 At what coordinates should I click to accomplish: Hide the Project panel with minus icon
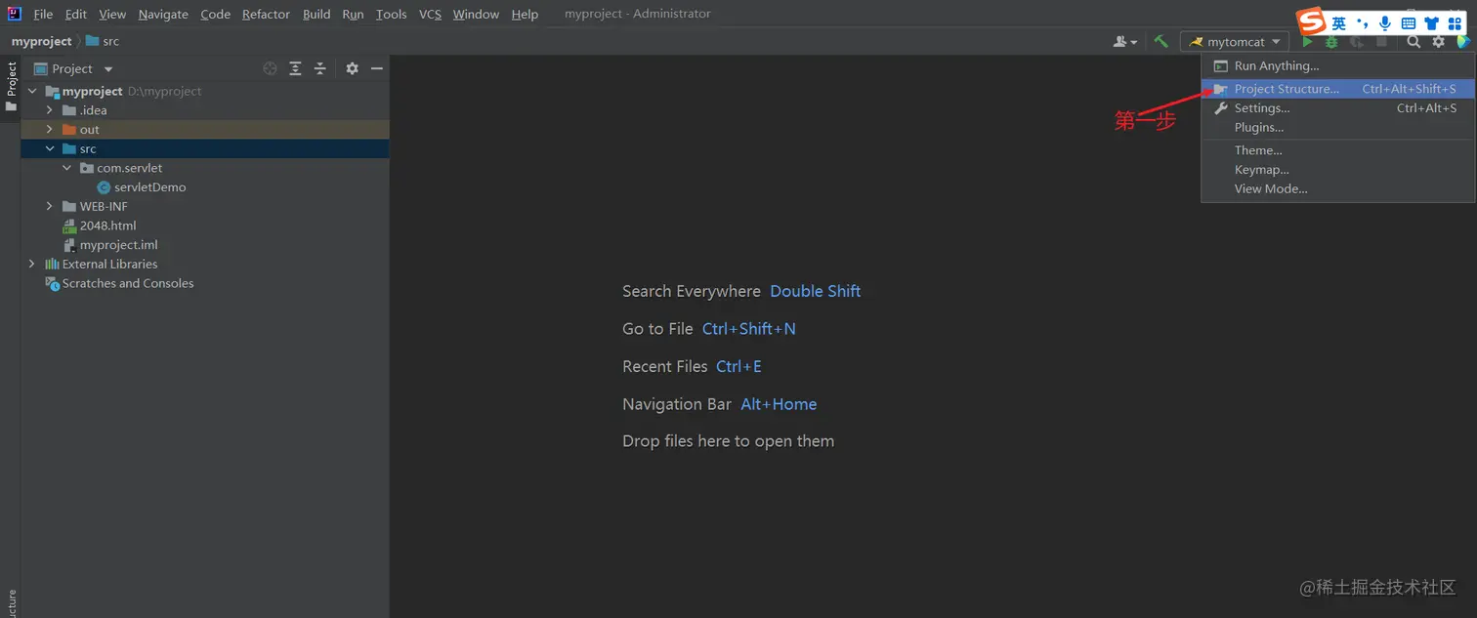[x=376, y=68]
